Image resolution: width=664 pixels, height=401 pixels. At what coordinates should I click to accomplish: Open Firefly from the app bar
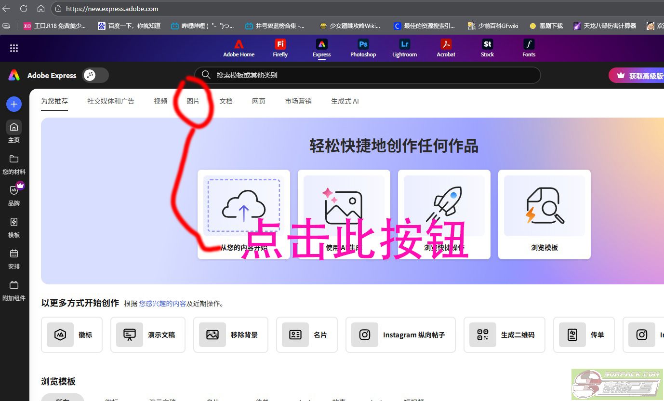point(280,48)
